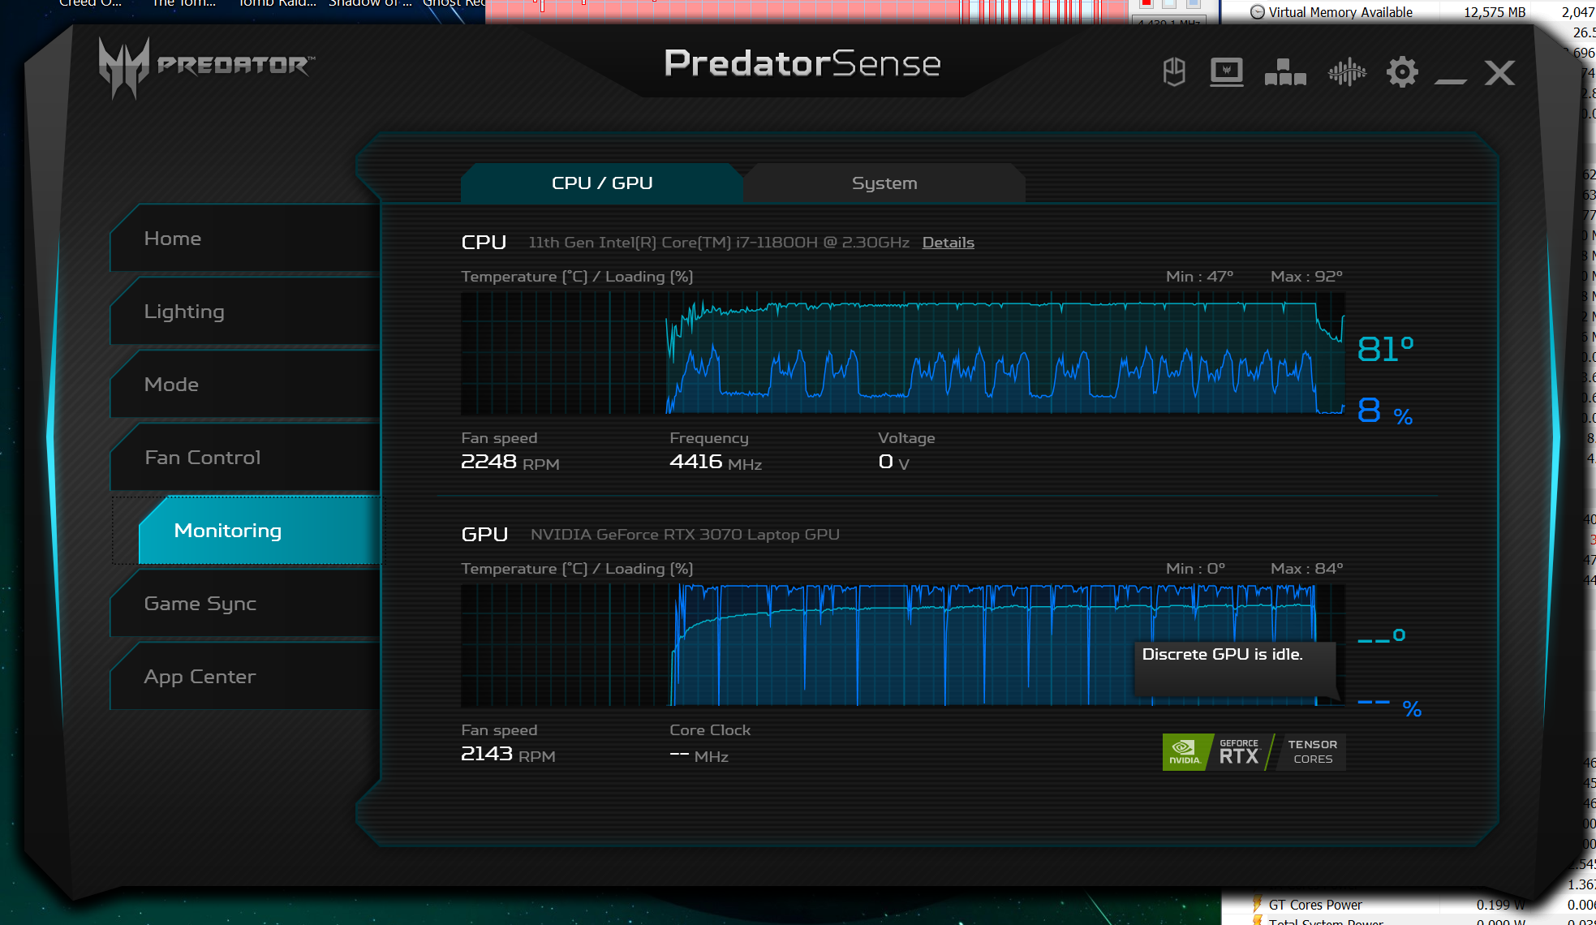The width and height of the screenshot is (1596, 925).
Task: Click the clock icon beside Virtual Memory Available
Action: tap(1258, 12)
